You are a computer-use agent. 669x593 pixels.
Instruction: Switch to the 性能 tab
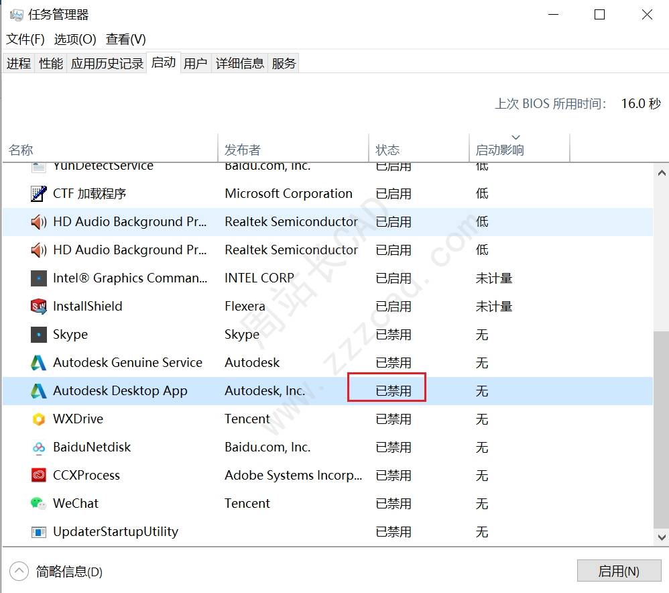point(51,63)
